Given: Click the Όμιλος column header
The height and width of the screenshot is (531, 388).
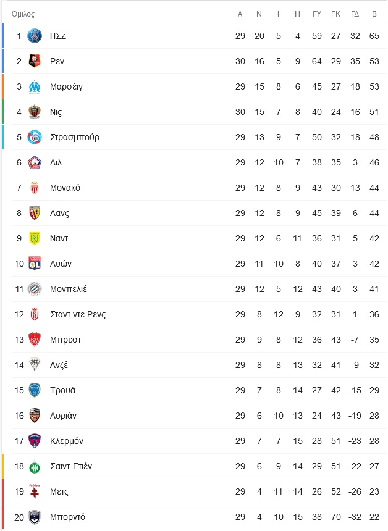Looking at the screenshot, I should pyautogui.click(x=23, y=14).
